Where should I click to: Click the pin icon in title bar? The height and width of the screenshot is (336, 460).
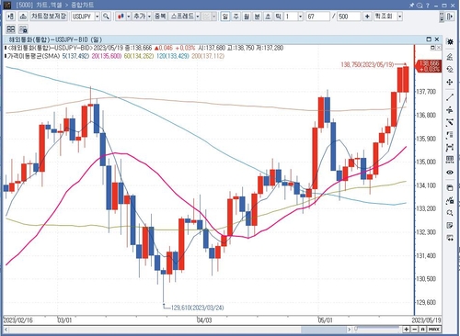coord(411,6)
